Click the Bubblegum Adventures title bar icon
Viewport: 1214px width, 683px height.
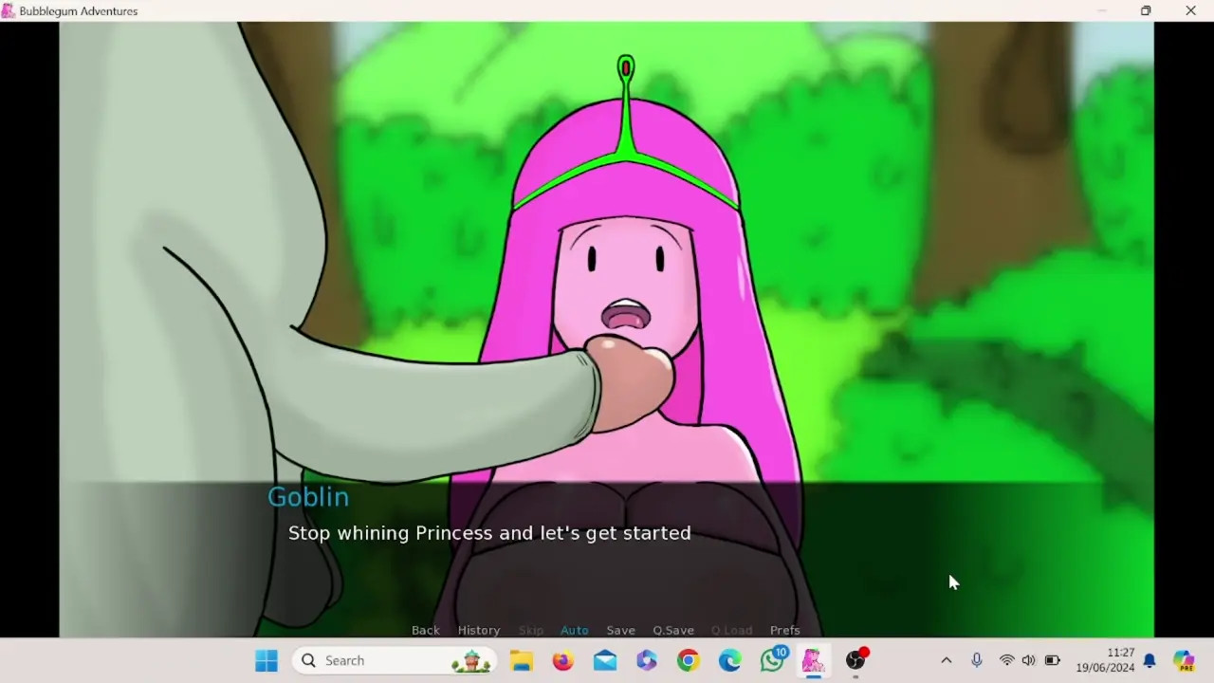pos(9,10)
